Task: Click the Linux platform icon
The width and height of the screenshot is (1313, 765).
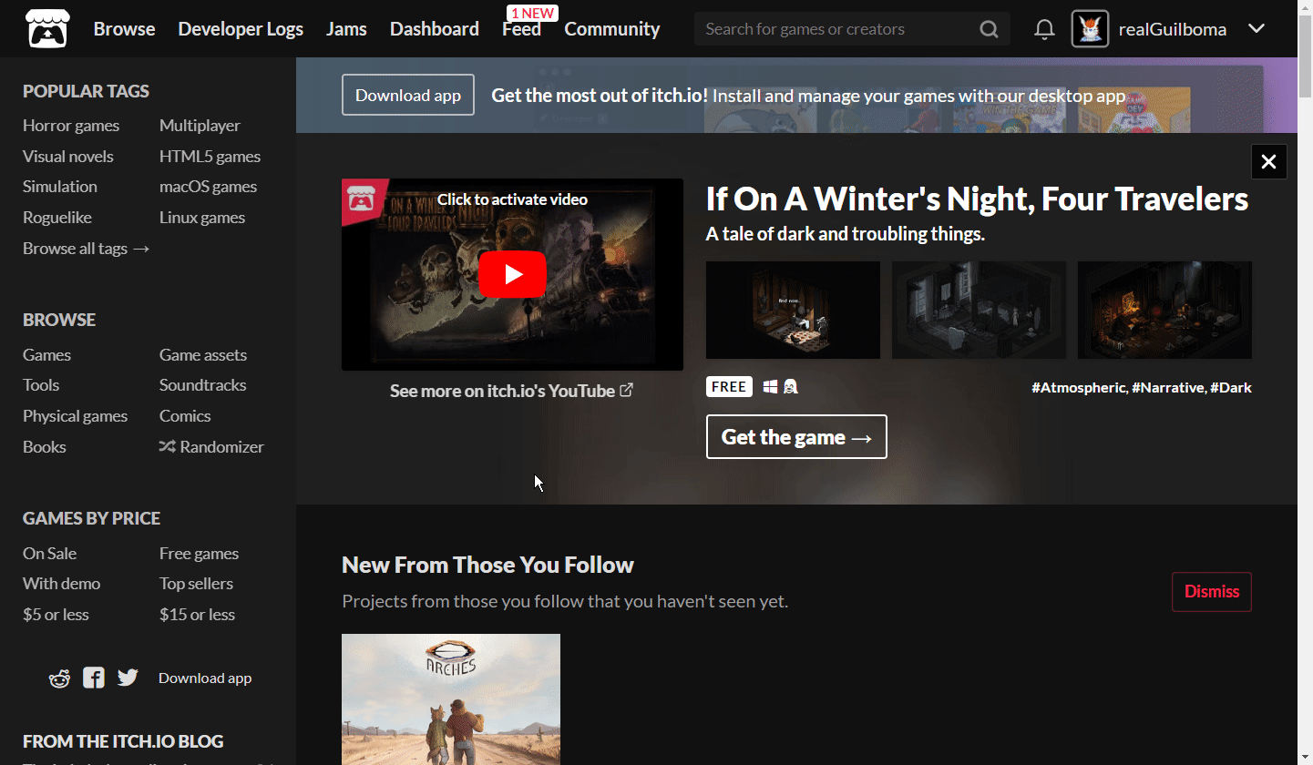Action: click(x=791, y=387)
